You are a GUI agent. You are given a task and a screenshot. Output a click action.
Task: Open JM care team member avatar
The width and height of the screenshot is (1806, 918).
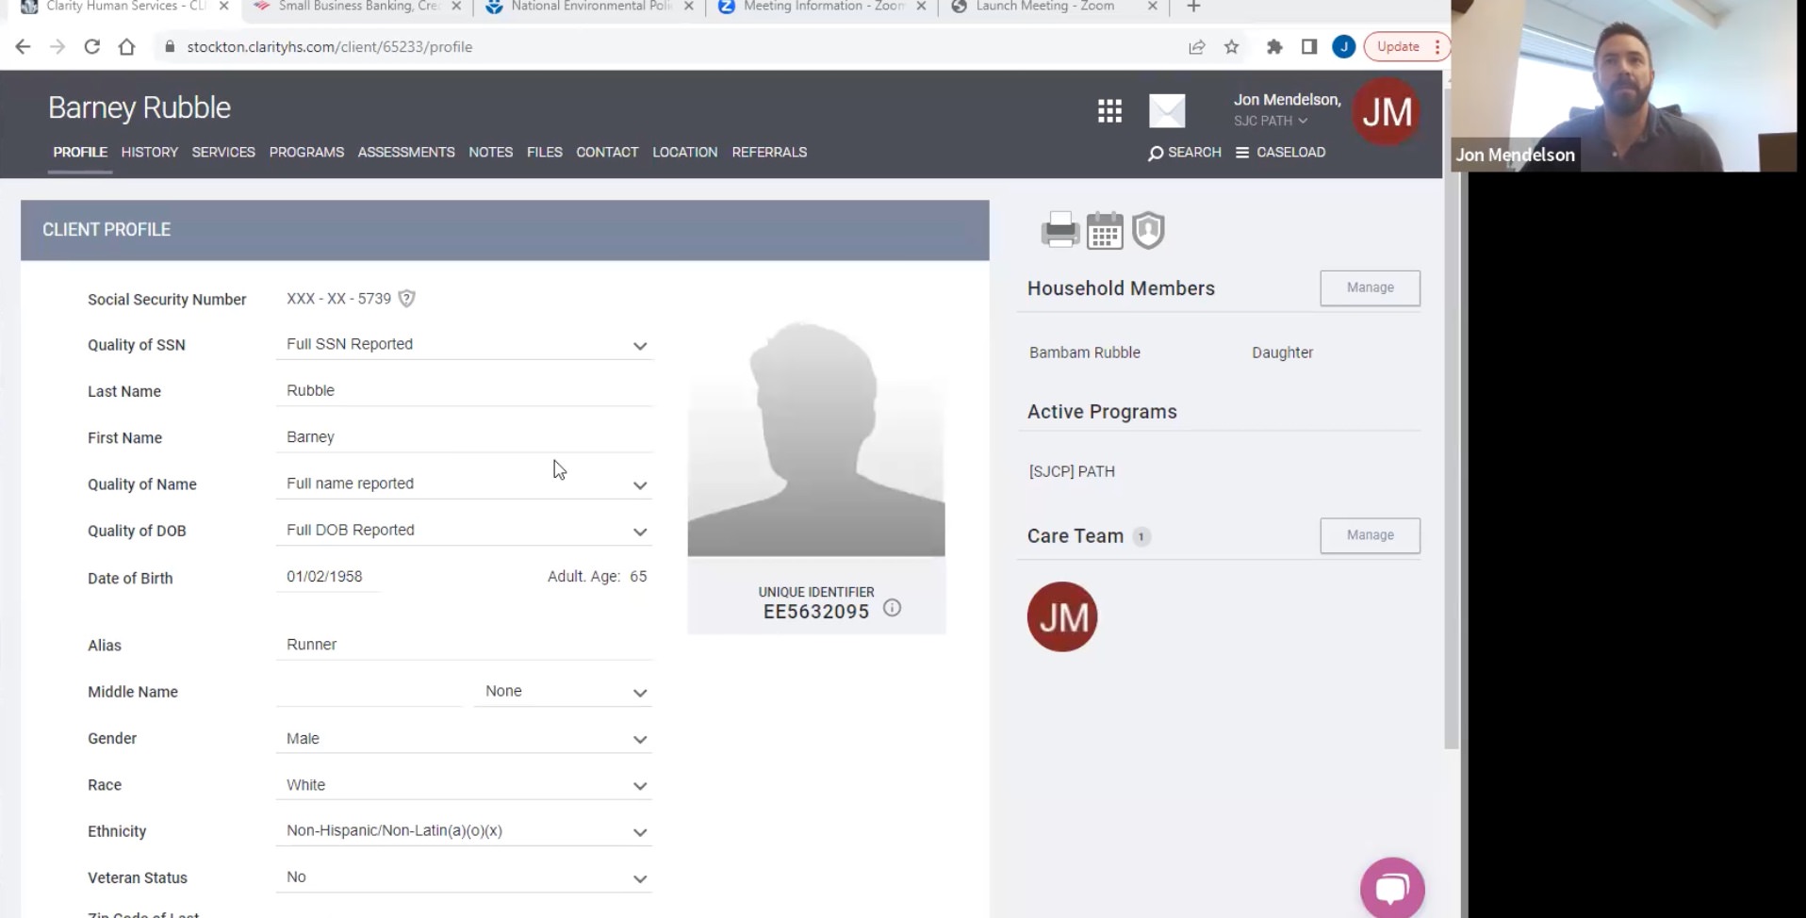coord(1062,616)
